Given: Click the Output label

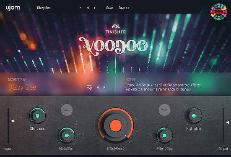Looking at the screenshot, I should tap(223, 149).
